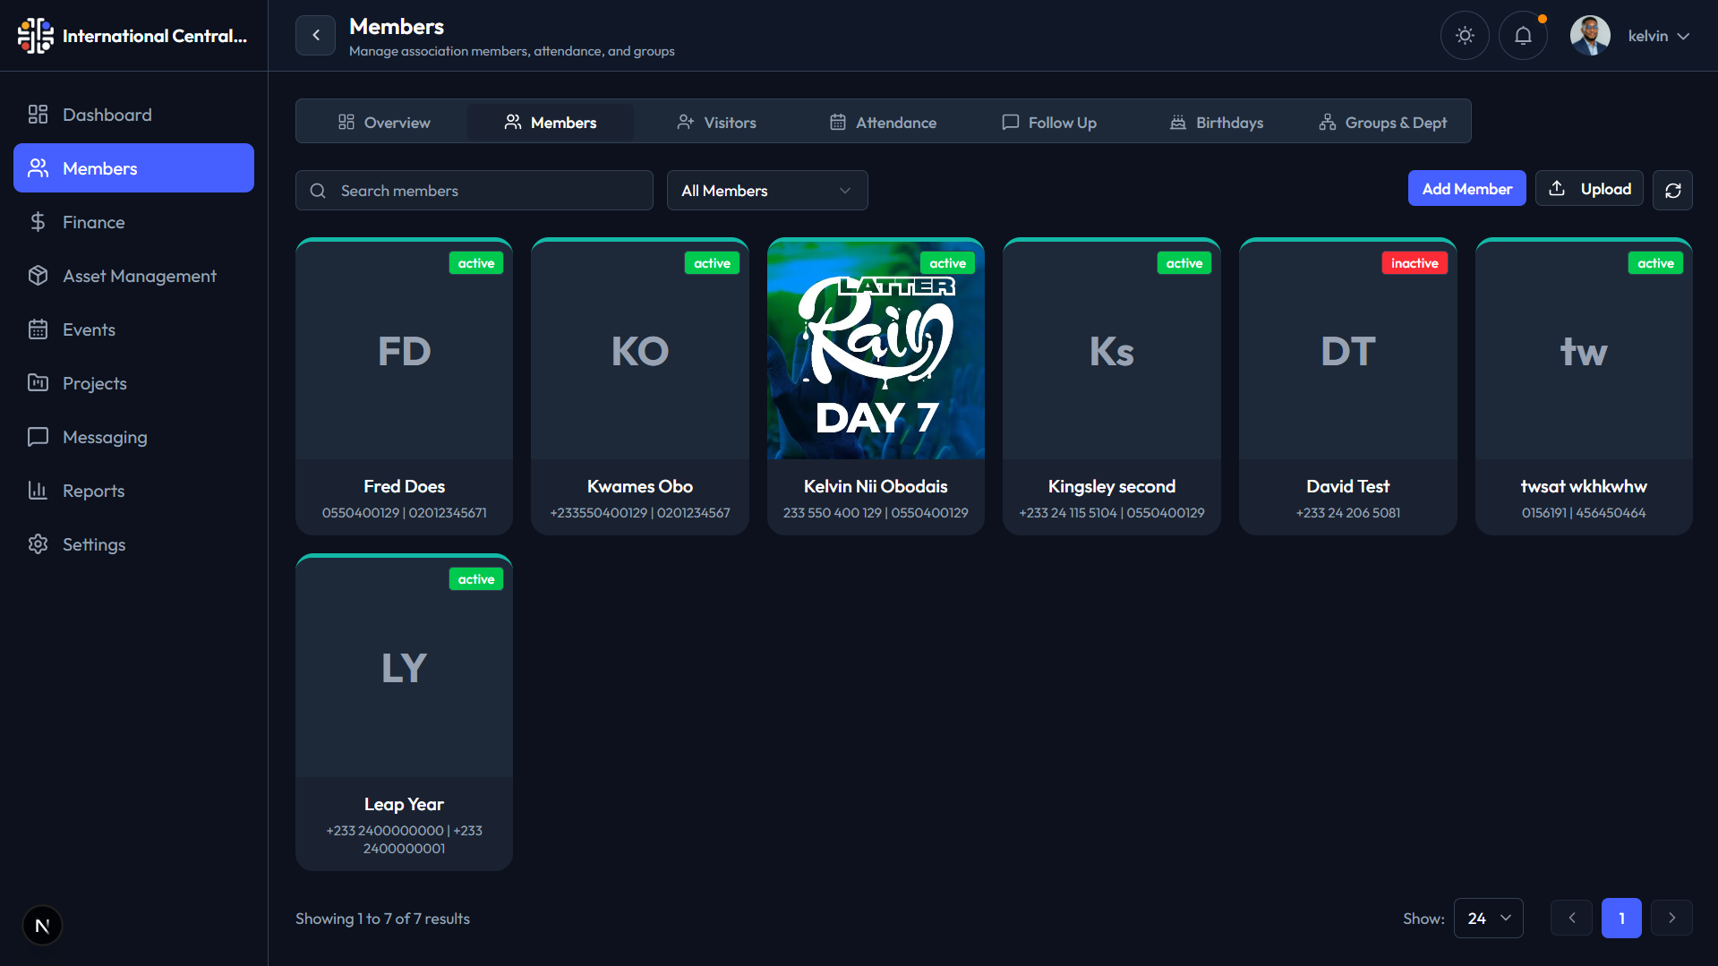Viewport: 1718px width, 966px height.
Task: Select the Reports chart icon
Action: [x=38, y=490]
